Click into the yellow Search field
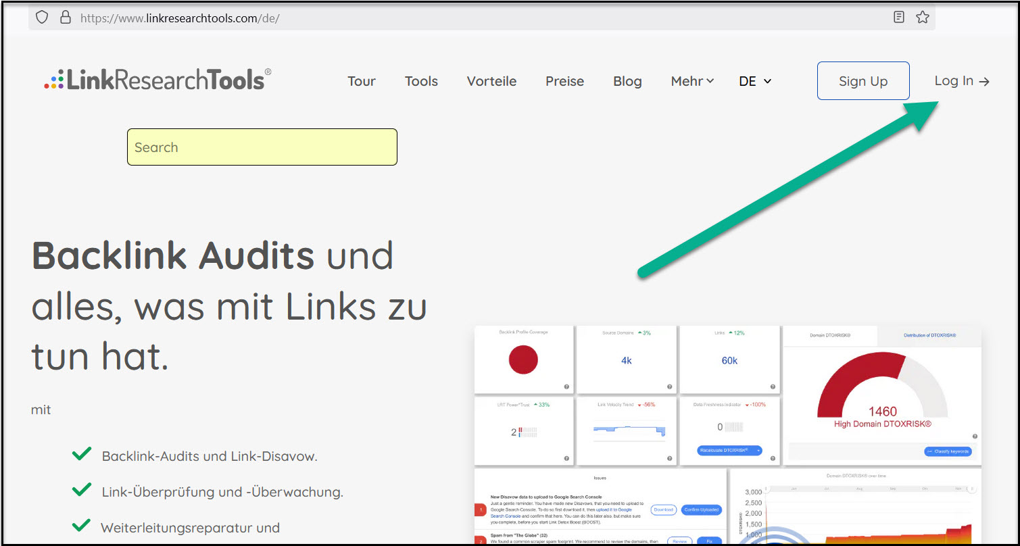This screenshot has width=1020, height=546. pos(262,147)
